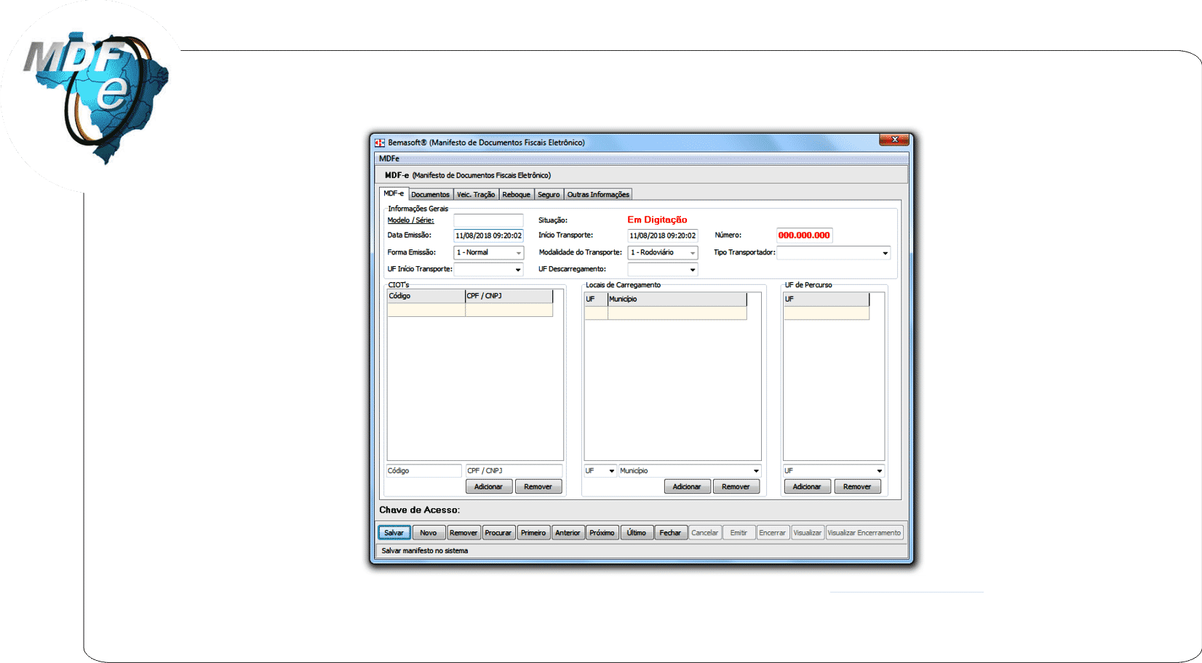Click UF column header in Locais de Carregamento

596,299
